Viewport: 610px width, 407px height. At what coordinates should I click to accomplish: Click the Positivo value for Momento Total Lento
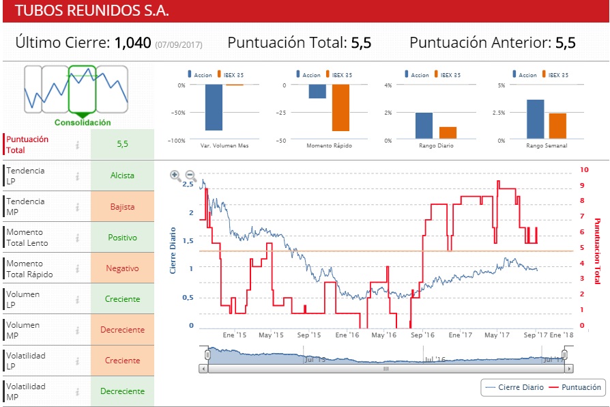[x=122, y=238]
